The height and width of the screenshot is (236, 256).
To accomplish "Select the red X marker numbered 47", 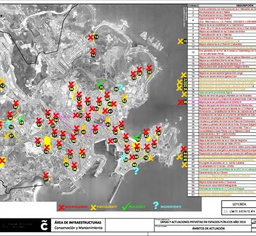I will (110, 141).
